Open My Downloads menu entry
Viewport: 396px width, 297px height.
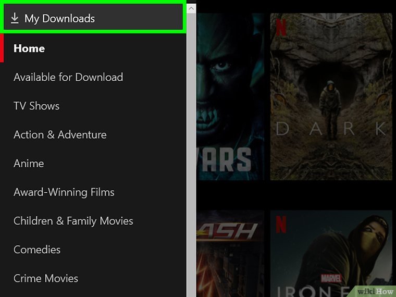[x=93, y=18]
